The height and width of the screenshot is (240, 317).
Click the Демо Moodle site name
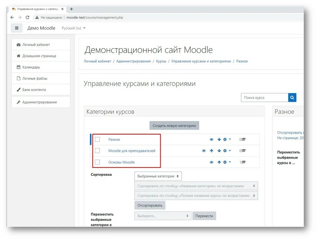(41, 28)
